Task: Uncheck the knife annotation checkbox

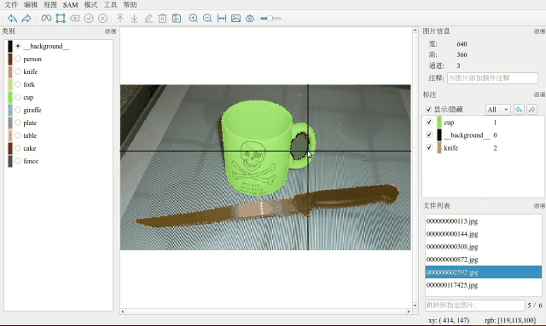Action: [429, 148]
